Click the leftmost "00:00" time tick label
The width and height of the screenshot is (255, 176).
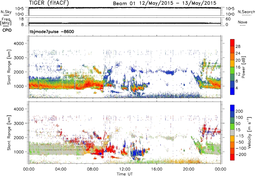click(29, 169)
